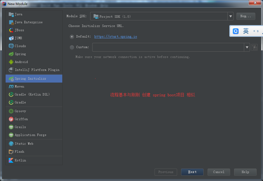Viewport: 263px width, 181px height.
Task: Select the Static Web globe icon
Action: 11,144
